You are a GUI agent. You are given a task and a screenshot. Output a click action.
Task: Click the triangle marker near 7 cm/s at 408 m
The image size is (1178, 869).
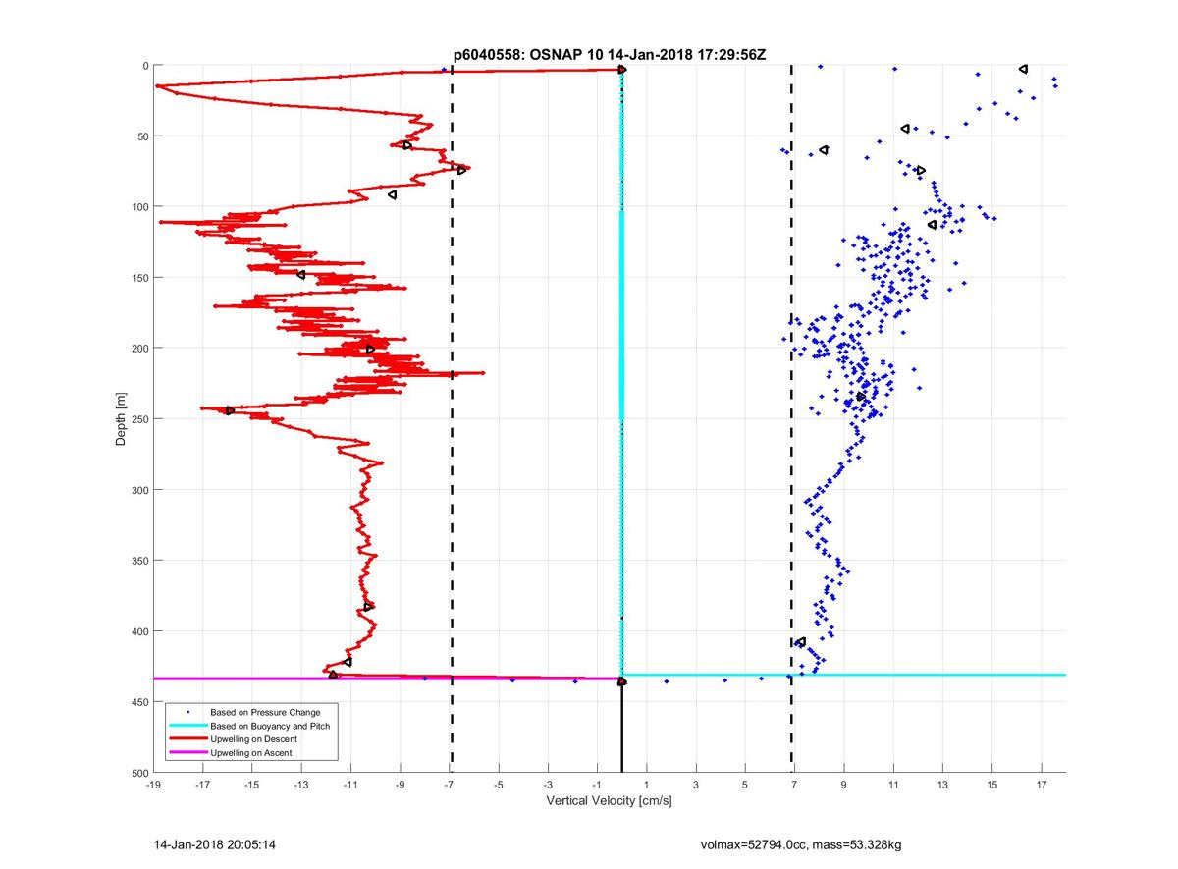click(x=801, y=642)
